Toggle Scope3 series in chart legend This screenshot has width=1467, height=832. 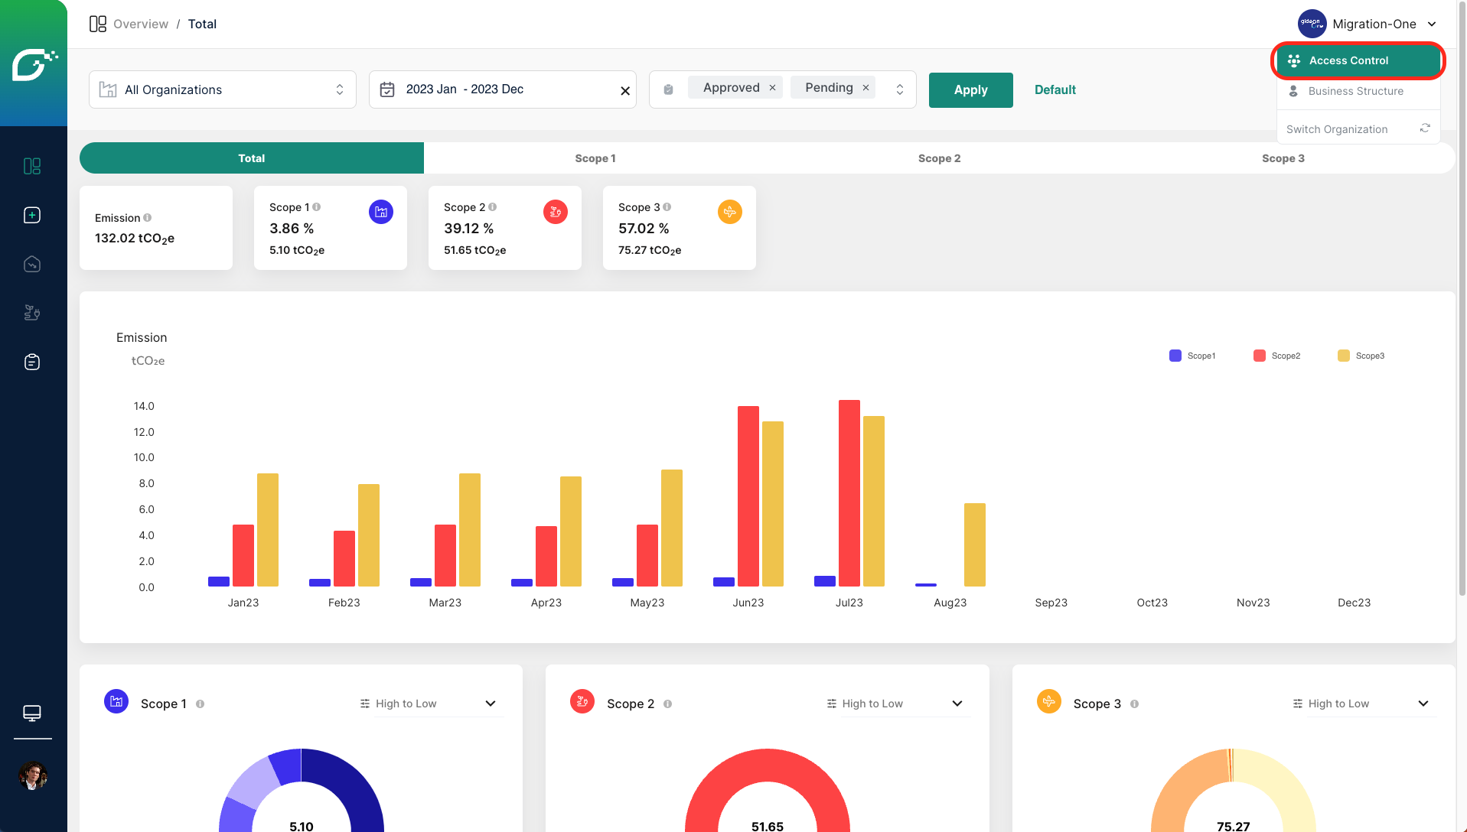coord(1361,356)
